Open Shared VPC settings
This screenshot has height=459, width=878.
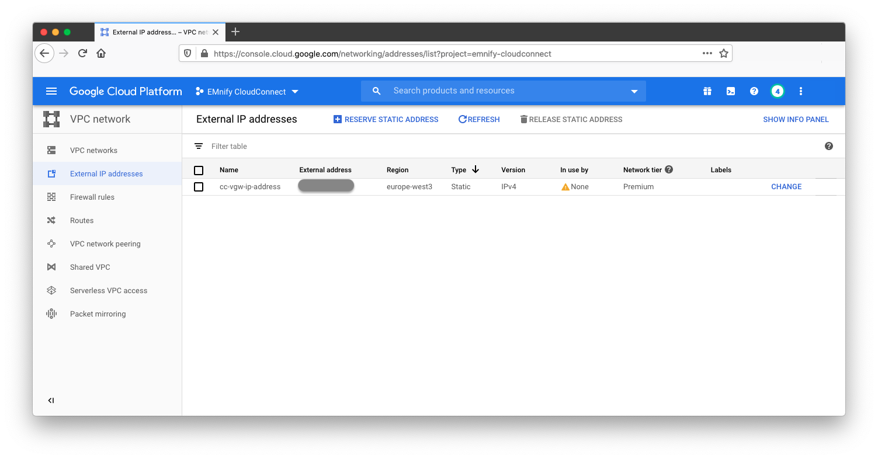89,267
